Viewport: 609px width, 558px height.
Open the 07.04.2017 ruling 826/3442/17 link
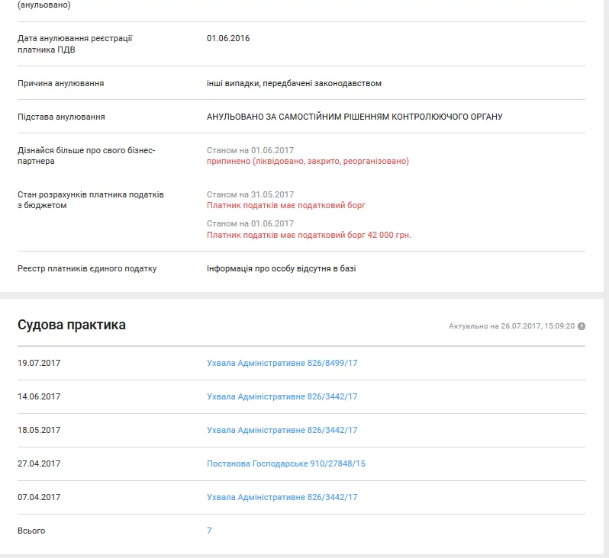(282, 497)
